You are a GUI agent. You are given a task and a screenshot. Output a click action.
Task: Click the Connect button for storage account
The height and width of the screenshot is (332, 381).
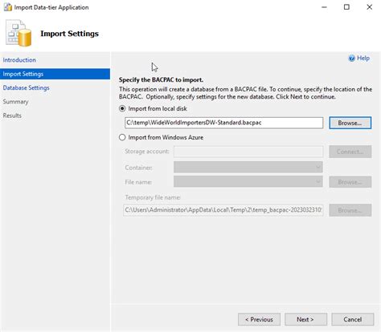pyautogui.click(x=350, y=152)
